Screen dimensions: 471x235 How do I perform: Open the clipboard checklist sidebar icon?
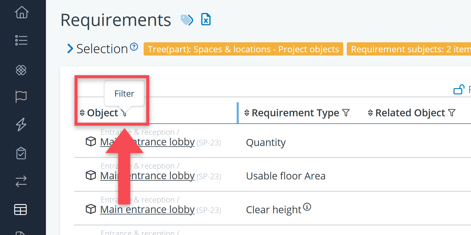point(21,153)
